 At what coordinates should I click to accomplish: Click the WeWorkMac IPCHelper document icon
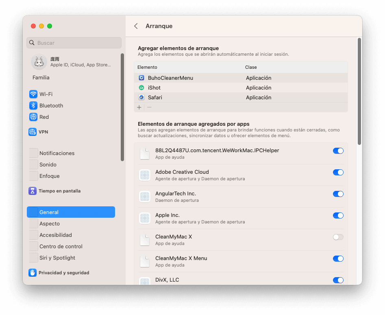click(145, 153)
